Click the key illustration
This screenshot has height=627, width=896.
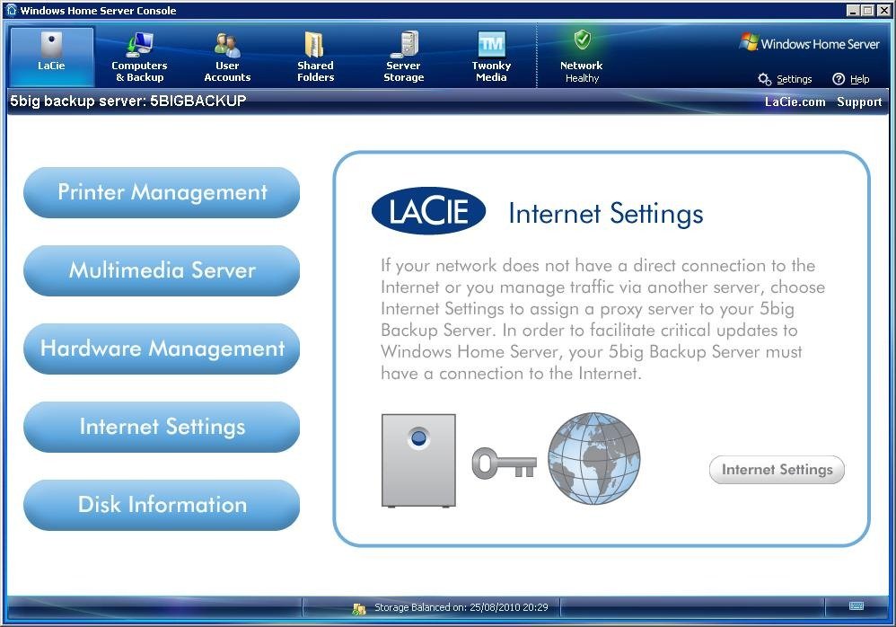point(504,463)
